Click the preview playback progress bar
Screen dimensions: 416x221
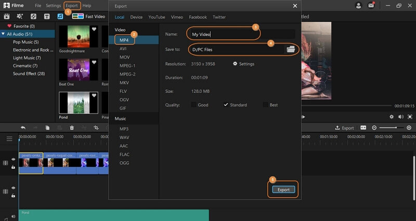pos(346,106)
